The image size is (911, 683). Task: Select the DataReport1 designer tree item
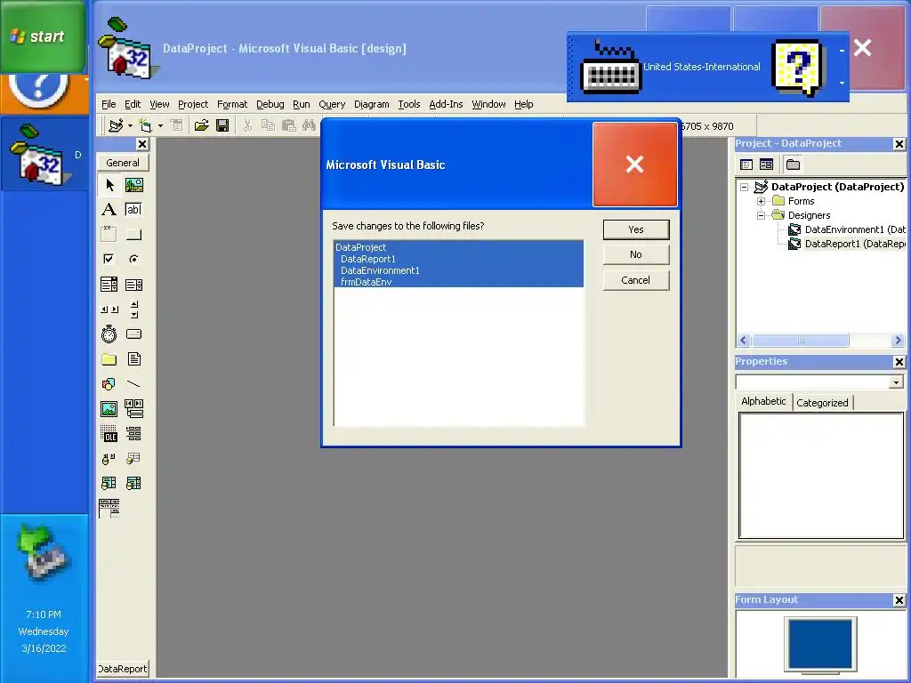[847, 244]
